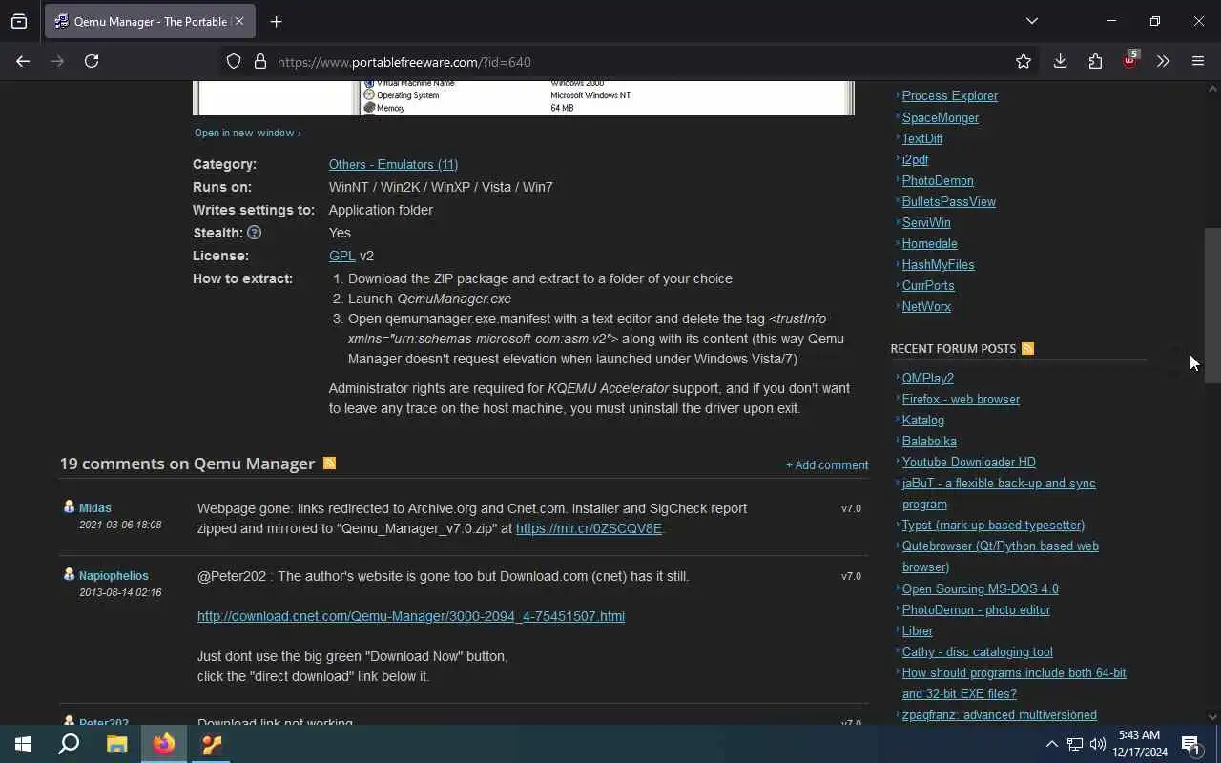Open Homedale sidebar link
The height and width of the screenshot is (763, 1221).
(x=930, y=243)
